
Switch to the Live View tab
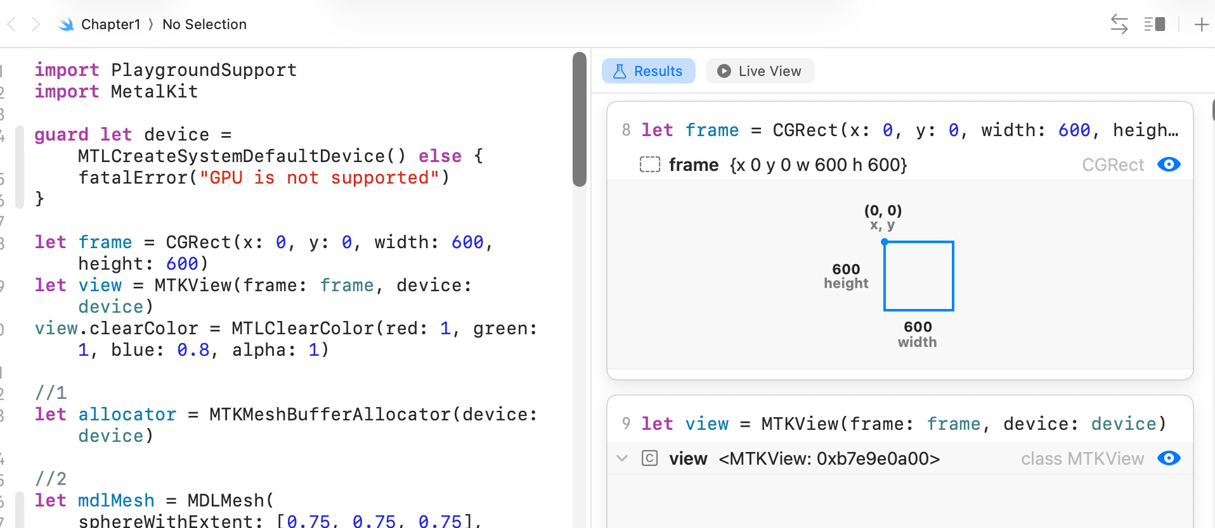click(760, 71)
